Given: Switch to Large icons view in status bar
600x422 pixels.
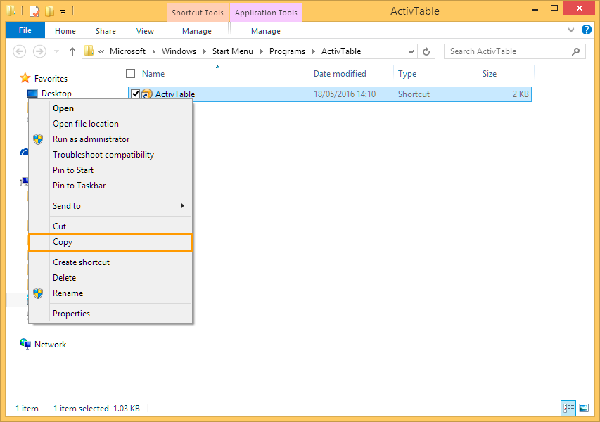Looking at the screenshot, I should pyautogui.click(x=583, y=408).
